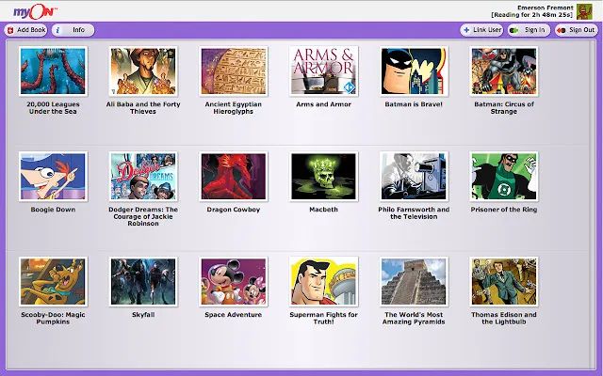Screen dimensions: 603x376
Task: Click 'Batman: Circus of Strange' title text
Action: (x=504, y=108)
